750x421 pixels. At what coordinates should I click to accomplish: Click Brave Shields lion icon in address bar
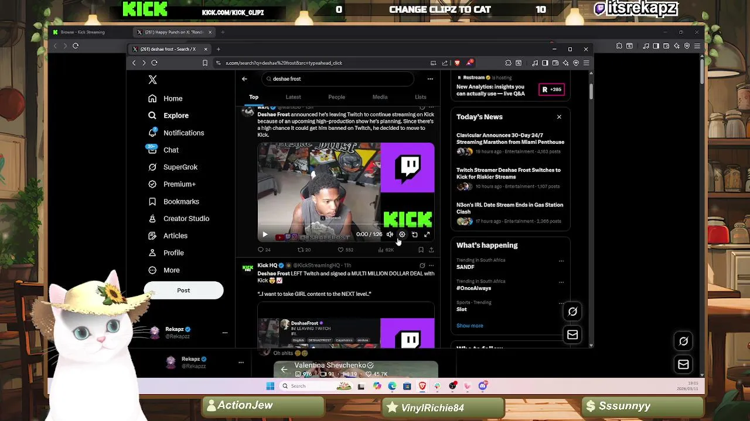pyautogui.click(x=457, y=63)
